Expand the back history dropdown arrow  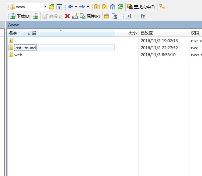click(x=76, y=7)
